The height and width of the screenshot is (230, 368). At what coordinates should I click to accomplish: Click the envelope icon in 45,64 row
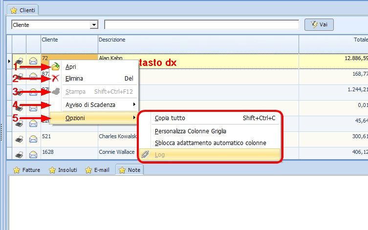click(x=33, y=124)
